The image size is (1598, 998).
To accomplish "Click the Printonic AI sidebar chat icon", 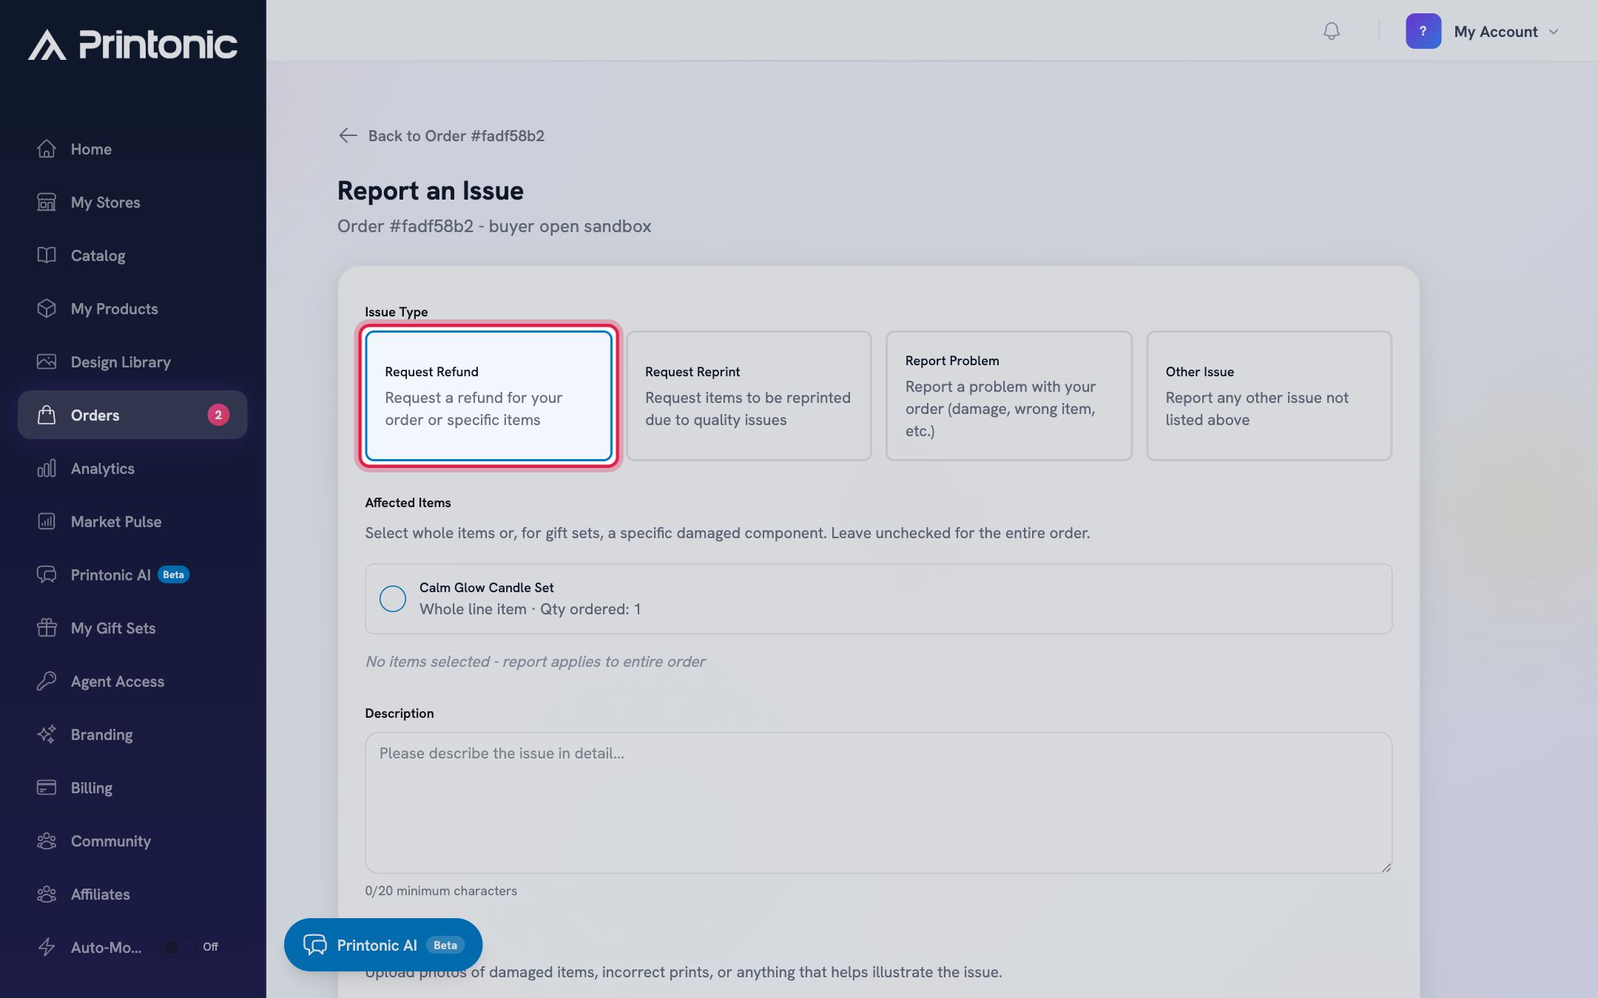I will click(47, 574).
